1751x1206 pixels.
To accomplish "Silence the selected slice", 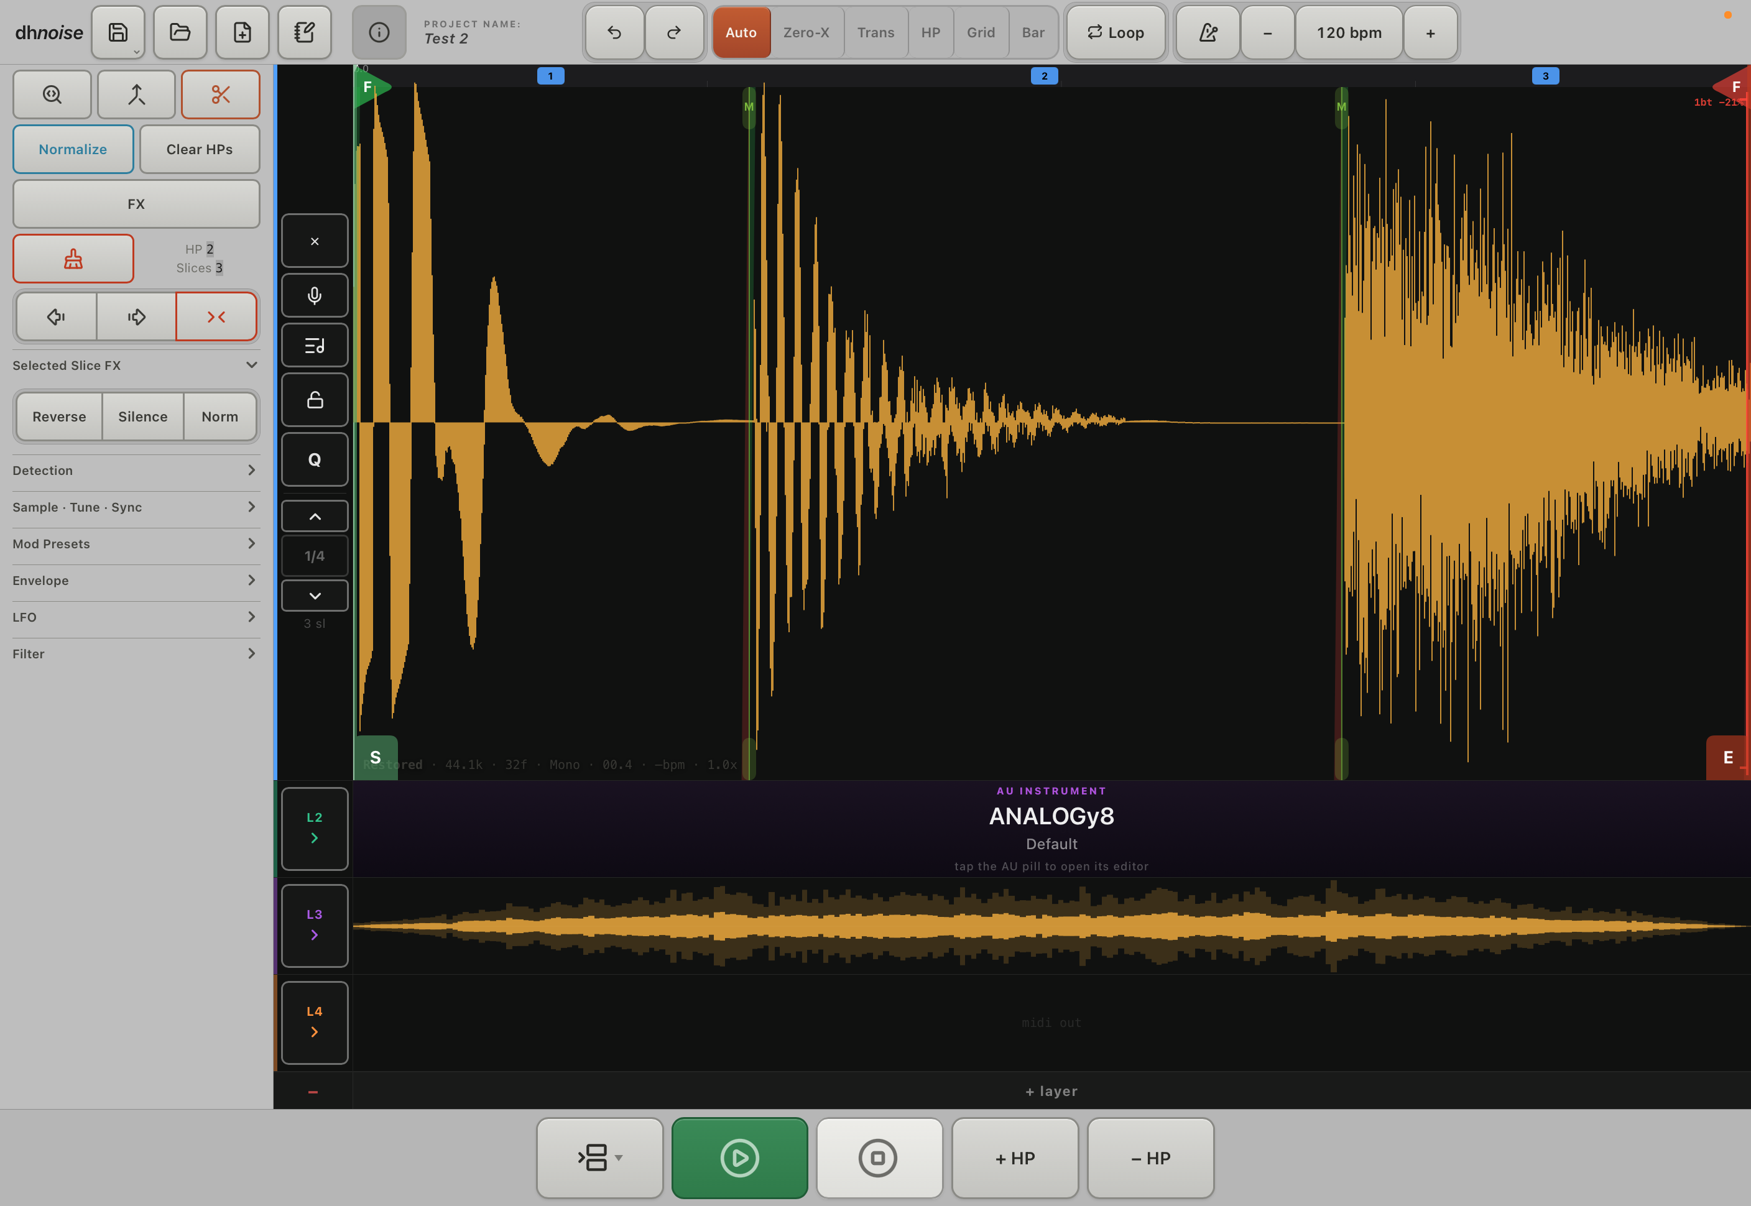I will click(x=143, y=417).
